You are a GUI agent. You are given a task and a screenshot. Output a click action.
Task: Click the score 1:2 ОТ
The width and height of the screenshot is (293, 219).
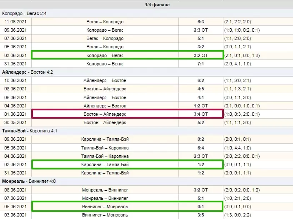(x=201, y=106)
